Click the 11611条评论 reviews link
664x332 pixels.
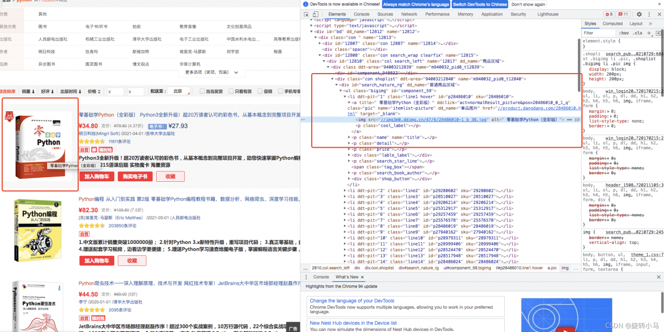click(119, 141)
